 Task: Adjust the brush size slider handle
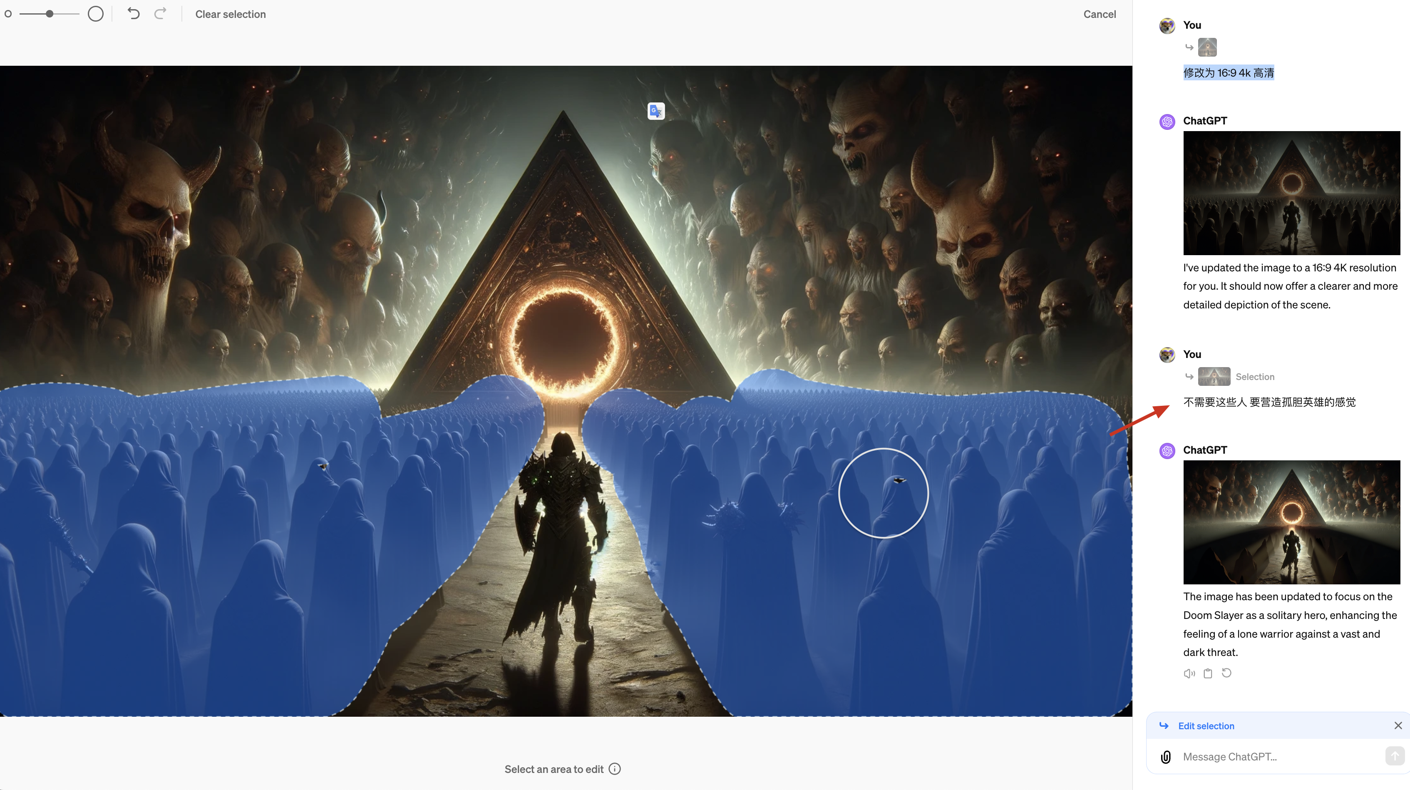pos(50,14)
